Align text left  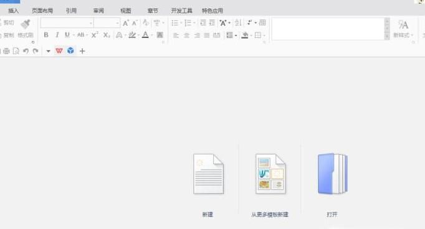[x=176, y=35]
